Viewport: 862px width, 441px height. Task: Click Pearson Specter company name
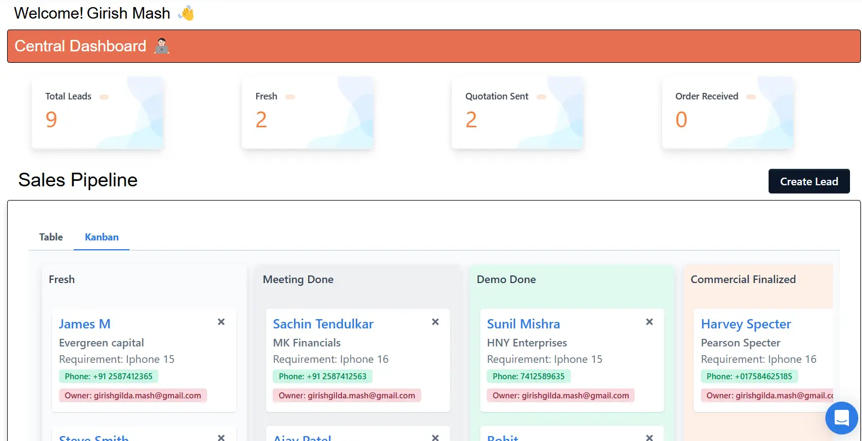click(741, 343)
